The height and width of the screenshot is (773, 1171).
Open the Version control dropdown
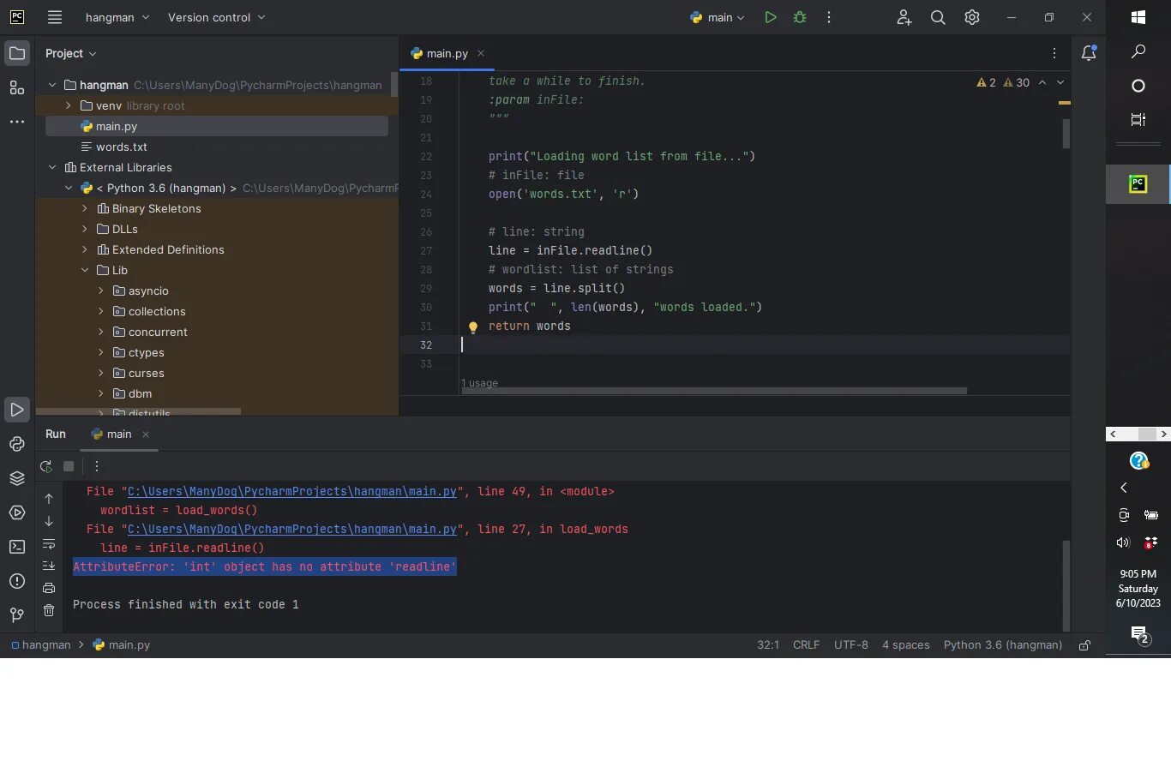point(217,17)
